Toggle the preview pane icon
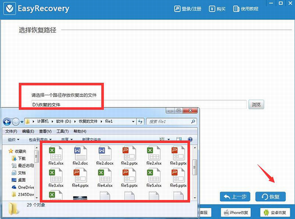295x219 pixels. (x=179, y=139)
